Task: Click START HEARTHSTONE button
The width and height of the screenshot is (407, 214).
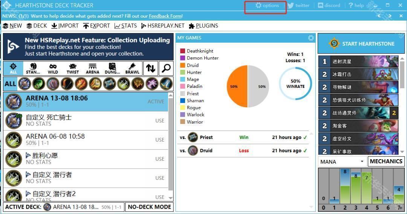Action: pos(361,44)
